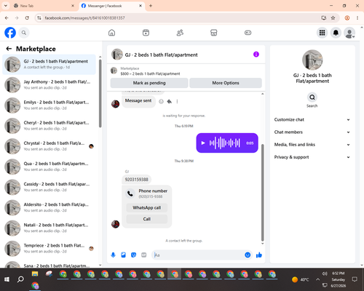Play the sent audio clip
This screenshot has height=291, width=364.
tap(203, 143)
